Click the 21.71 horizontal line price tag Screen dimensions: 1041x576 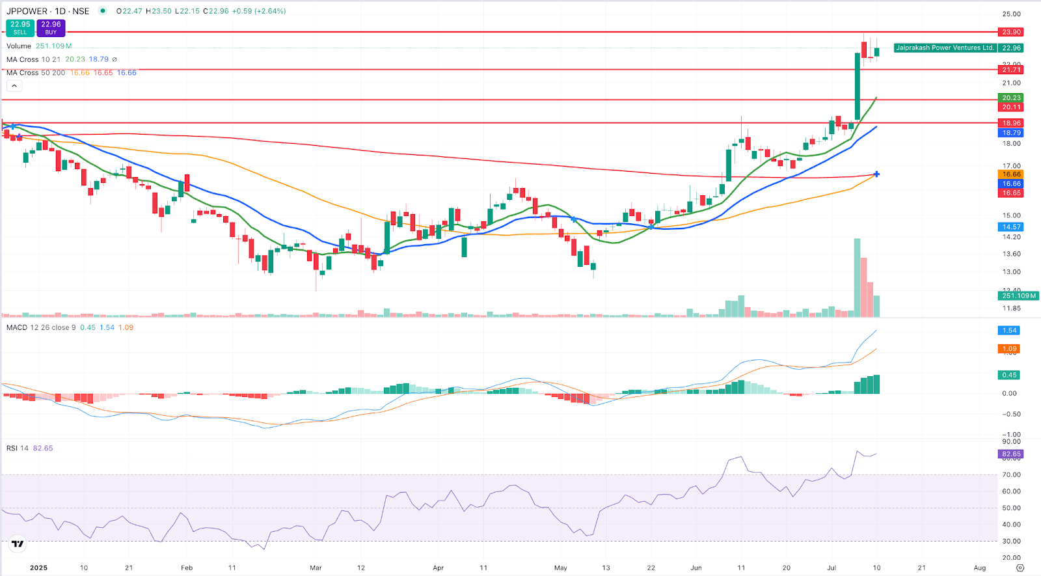tap(1011, 70)
